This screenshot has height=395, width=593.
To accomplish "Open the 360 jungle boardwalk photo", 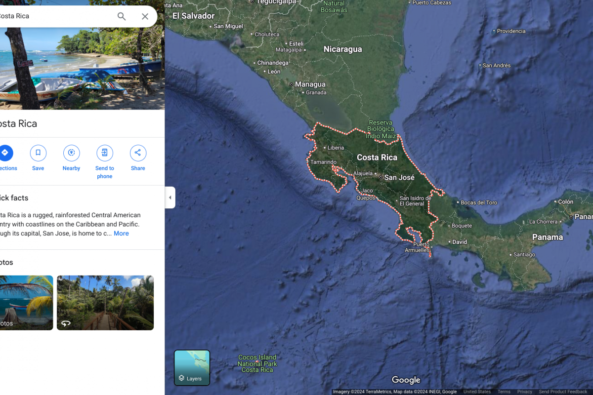I will click(105, 303).
